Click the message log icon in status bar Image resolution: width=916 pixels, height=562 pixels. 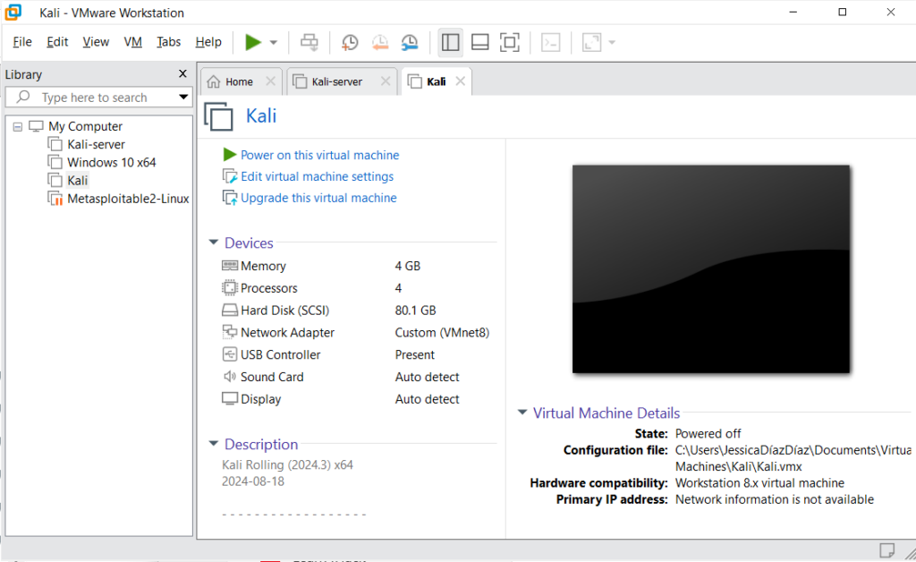coord(886,549)
